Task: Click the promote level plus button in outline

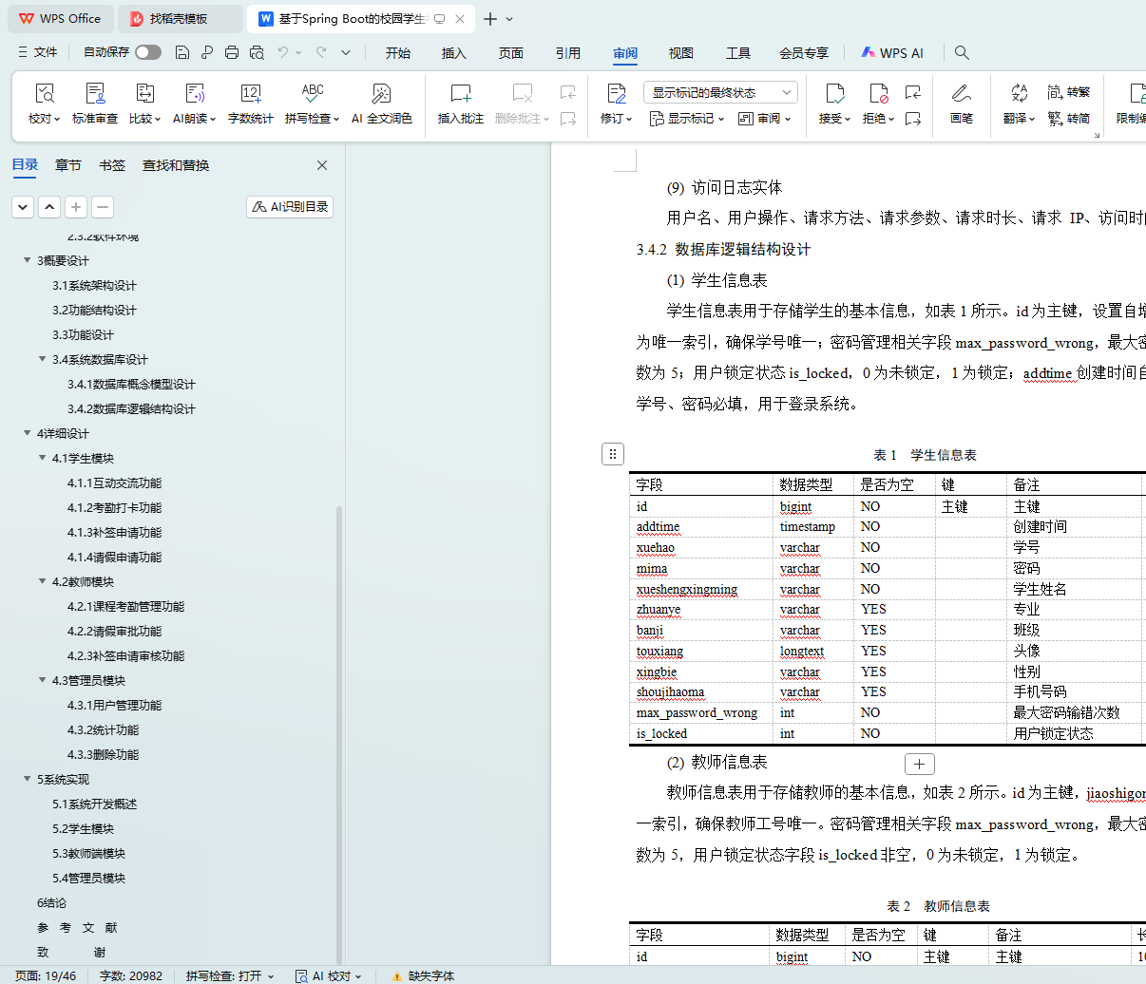Action: [76, 206]
